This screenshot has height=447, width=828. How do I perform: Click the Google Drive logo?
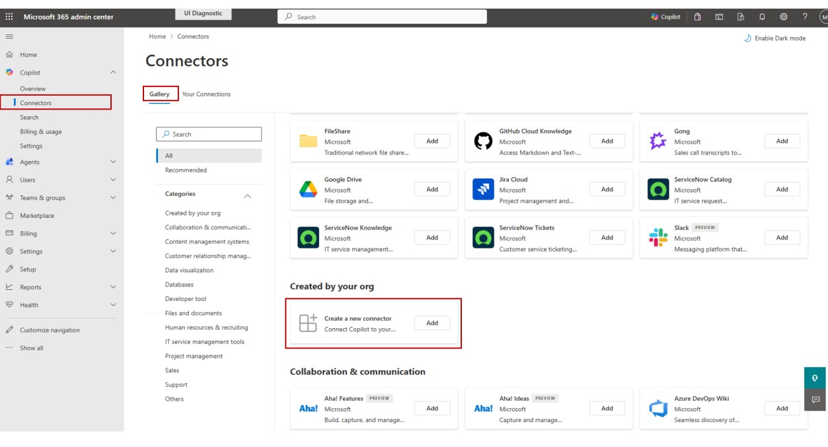click(x=308, y=189)
